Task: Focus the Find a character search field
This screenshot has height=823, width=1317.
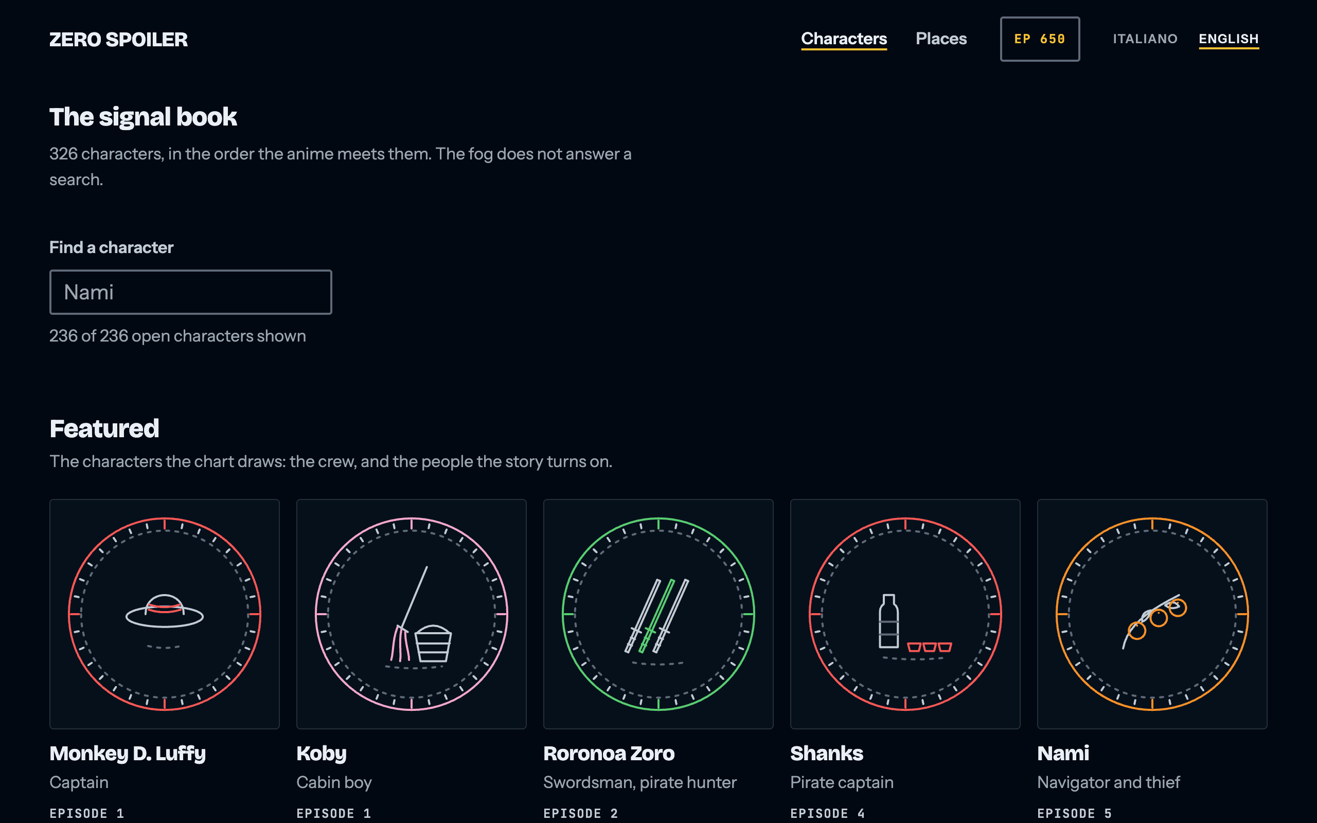Action: click(x=190, y=292)
